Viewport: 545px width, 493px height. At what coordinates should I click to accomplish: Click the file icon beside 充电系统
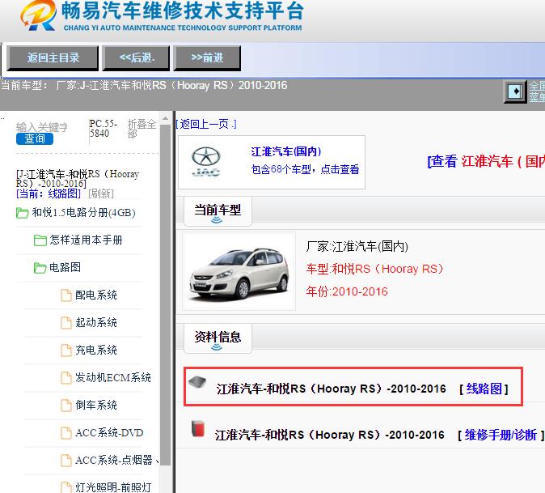[x=66, y=351]
